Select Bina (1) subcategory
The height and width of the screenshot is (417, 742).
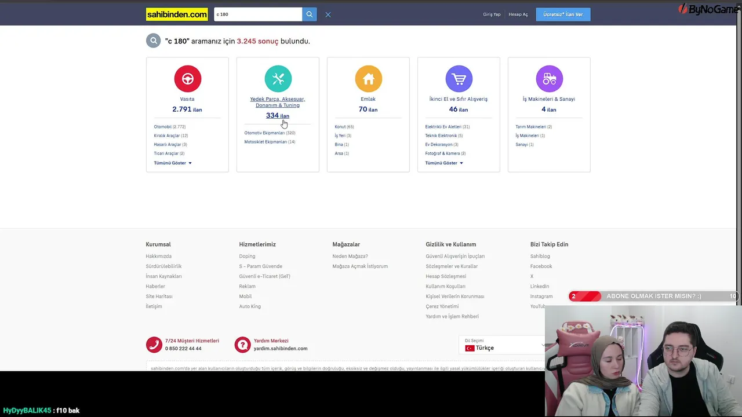click(342, 144)
